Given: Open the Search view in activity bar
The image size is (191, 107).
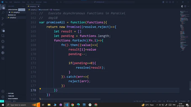Looking at the screenshot, I should 3,13.
